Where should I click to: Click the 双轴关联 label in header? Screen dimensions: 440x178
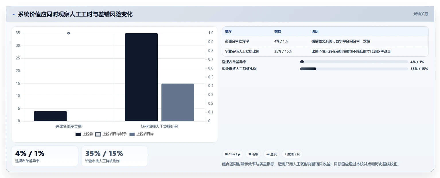point(421,14)
